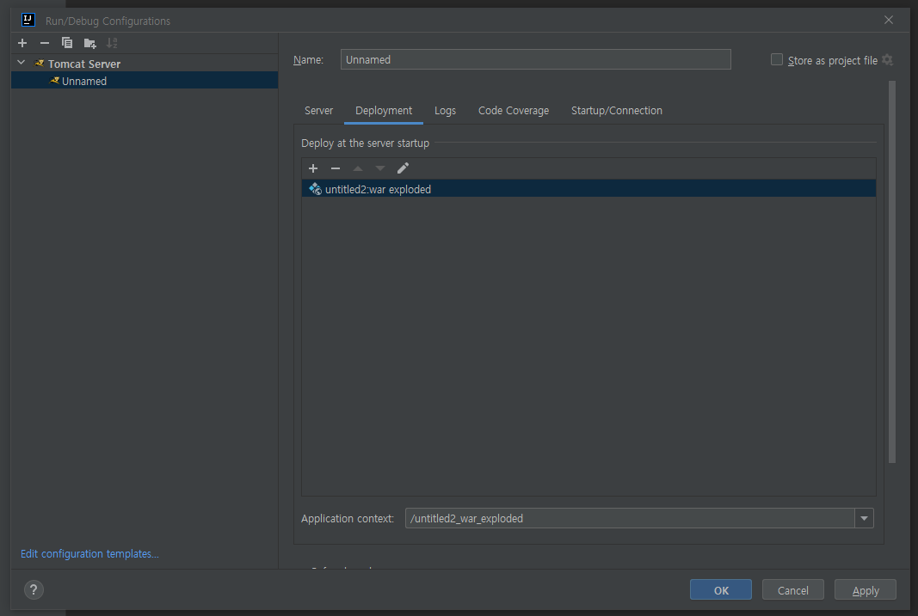Collapse the Tomcat Server tree node
Image resolution: width=918 pixels, height=616 pixels.
21,63
